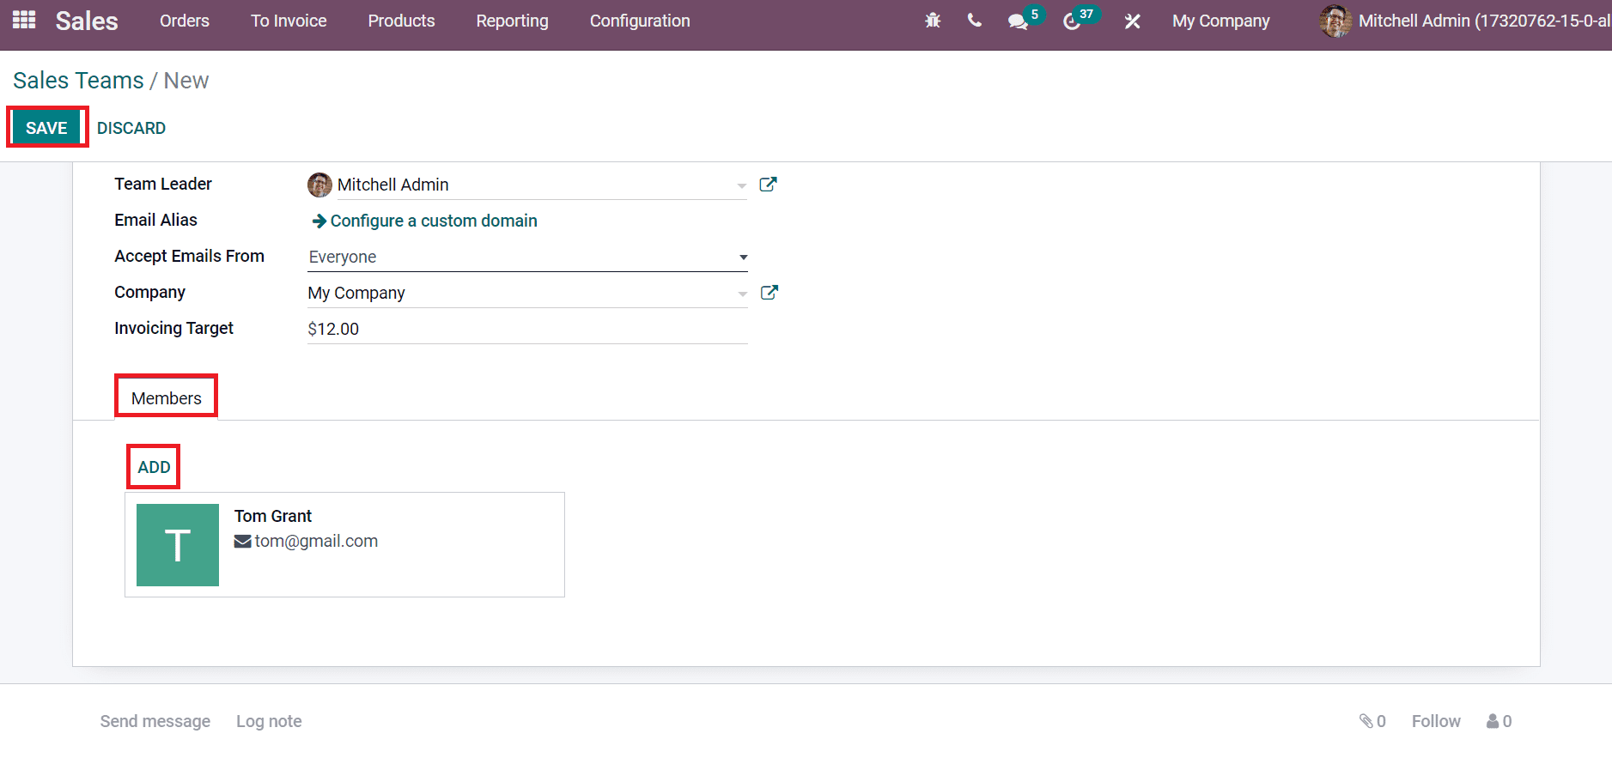
Task: Click the New breadcrumb text
Action: [x=186, y=81]
